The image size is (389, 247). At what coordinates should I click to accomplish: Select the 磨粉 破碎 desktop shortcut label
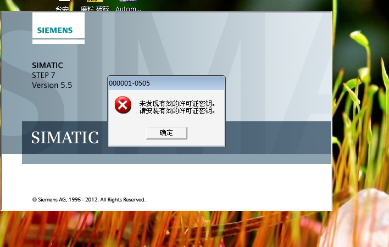coord(95,9)
